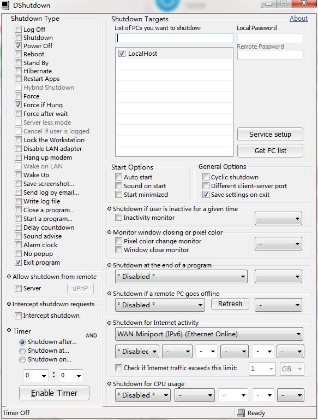The height and width of the screenshot is (420, 318).
Task: Open the pixel color monitor dropdown
Action: point(278,244)
